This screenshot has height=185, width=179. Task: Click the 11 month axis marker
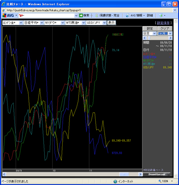91,171
